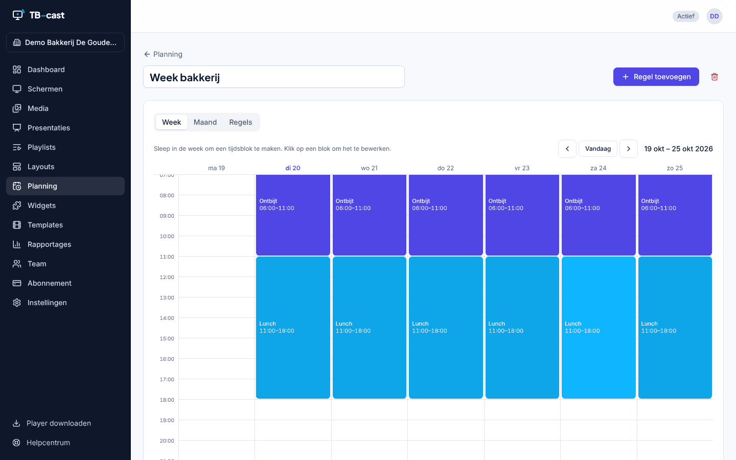
Task: Click the Player downloaden download icon
Action: pos(16,423)
